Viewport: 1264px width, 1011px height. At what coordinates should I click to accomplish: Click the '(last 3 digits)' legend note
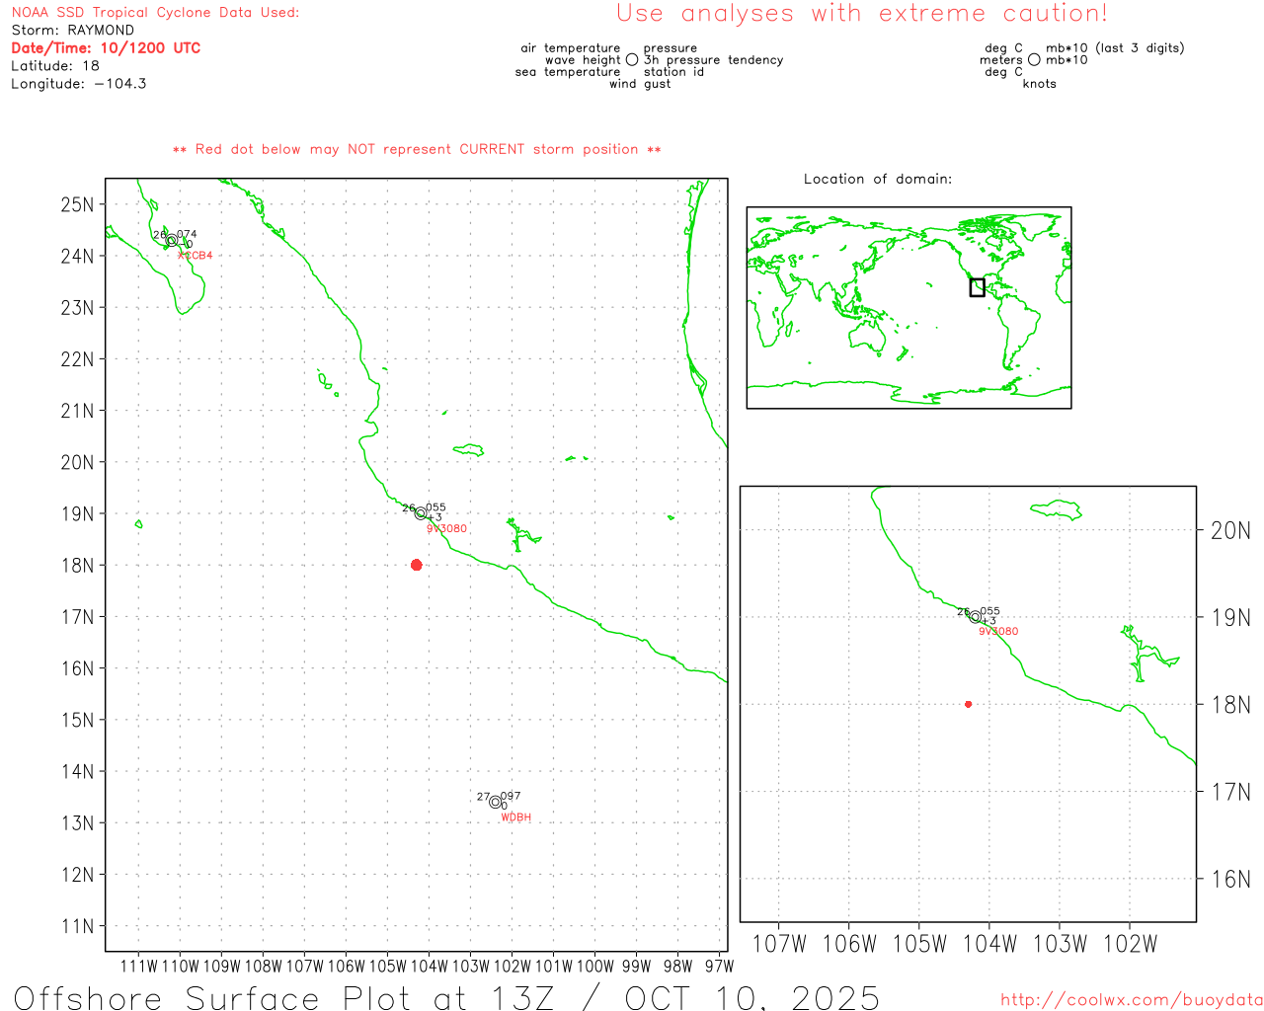pyautogui.click(x=1141, y=48)
